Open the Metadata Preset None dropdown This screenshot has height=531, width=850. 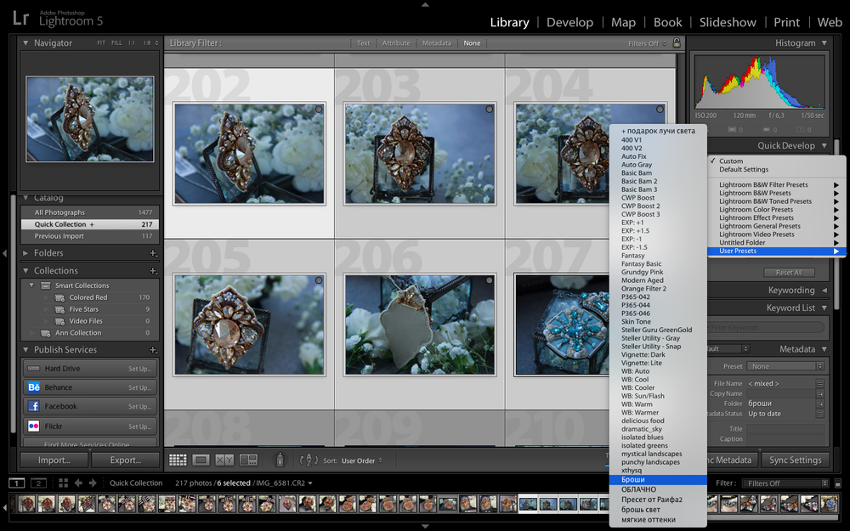coord(785,366)
